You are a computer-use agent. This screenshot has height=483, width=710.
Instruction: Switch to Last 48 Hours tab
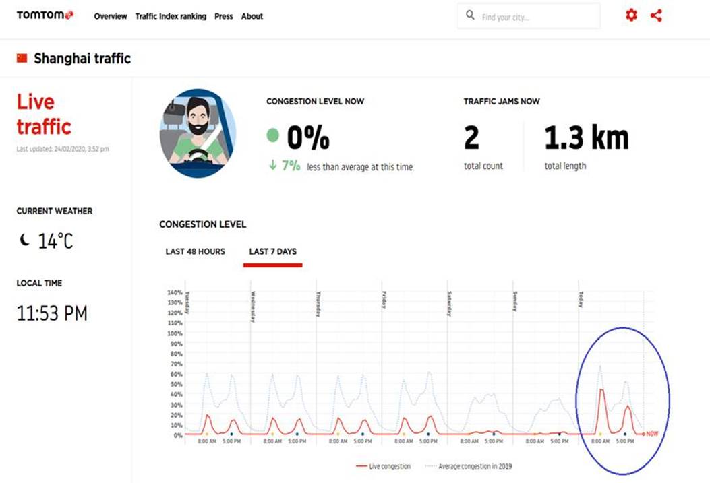click(x=196, y=252)
